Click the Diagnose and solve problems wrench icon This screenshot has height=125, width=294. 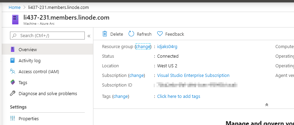pyautogui.click(x=12, y=93)
